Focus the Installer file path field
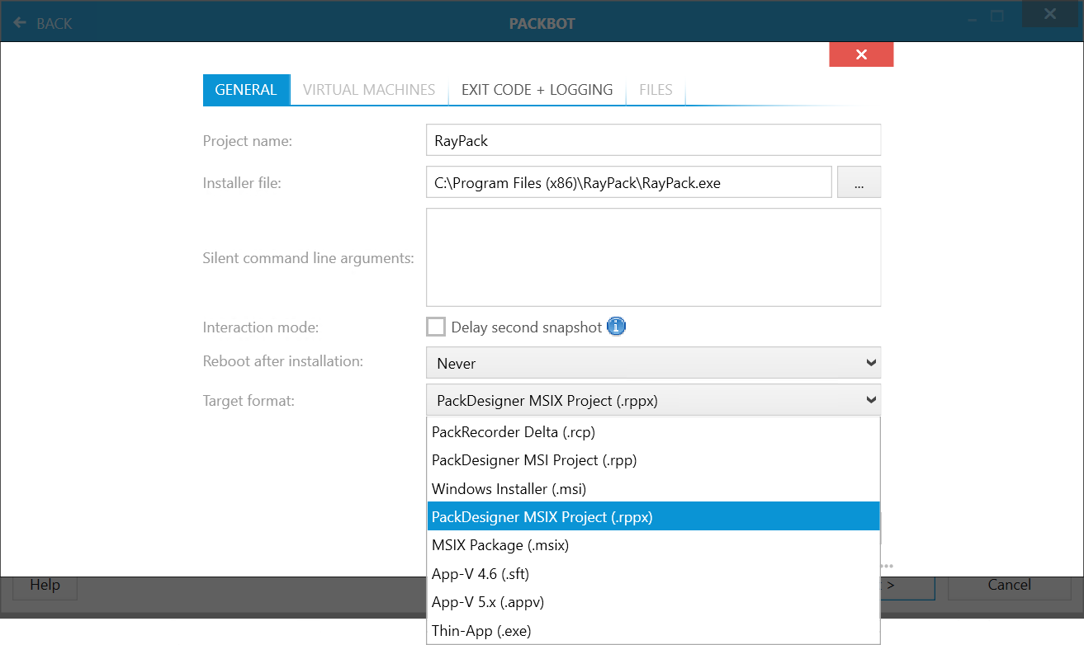The width and height of the screenshot is (1084, 645). 629,182
